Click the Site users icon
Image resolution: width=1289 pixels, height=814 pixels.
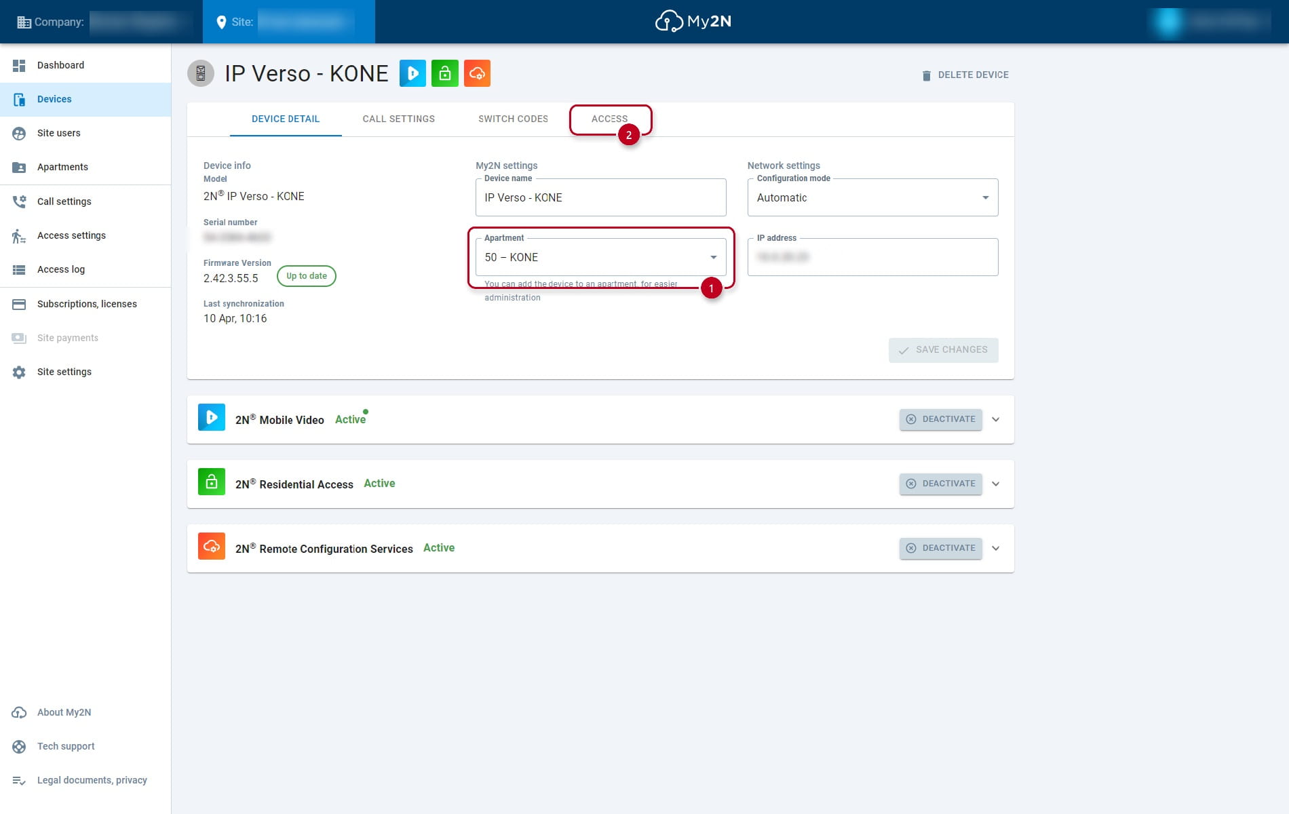[19, 134]
